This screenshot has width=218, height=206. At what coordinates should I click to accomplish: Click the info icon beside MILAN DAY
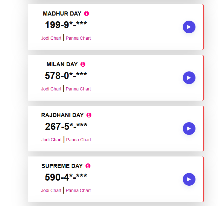click(x=83, y=64)
